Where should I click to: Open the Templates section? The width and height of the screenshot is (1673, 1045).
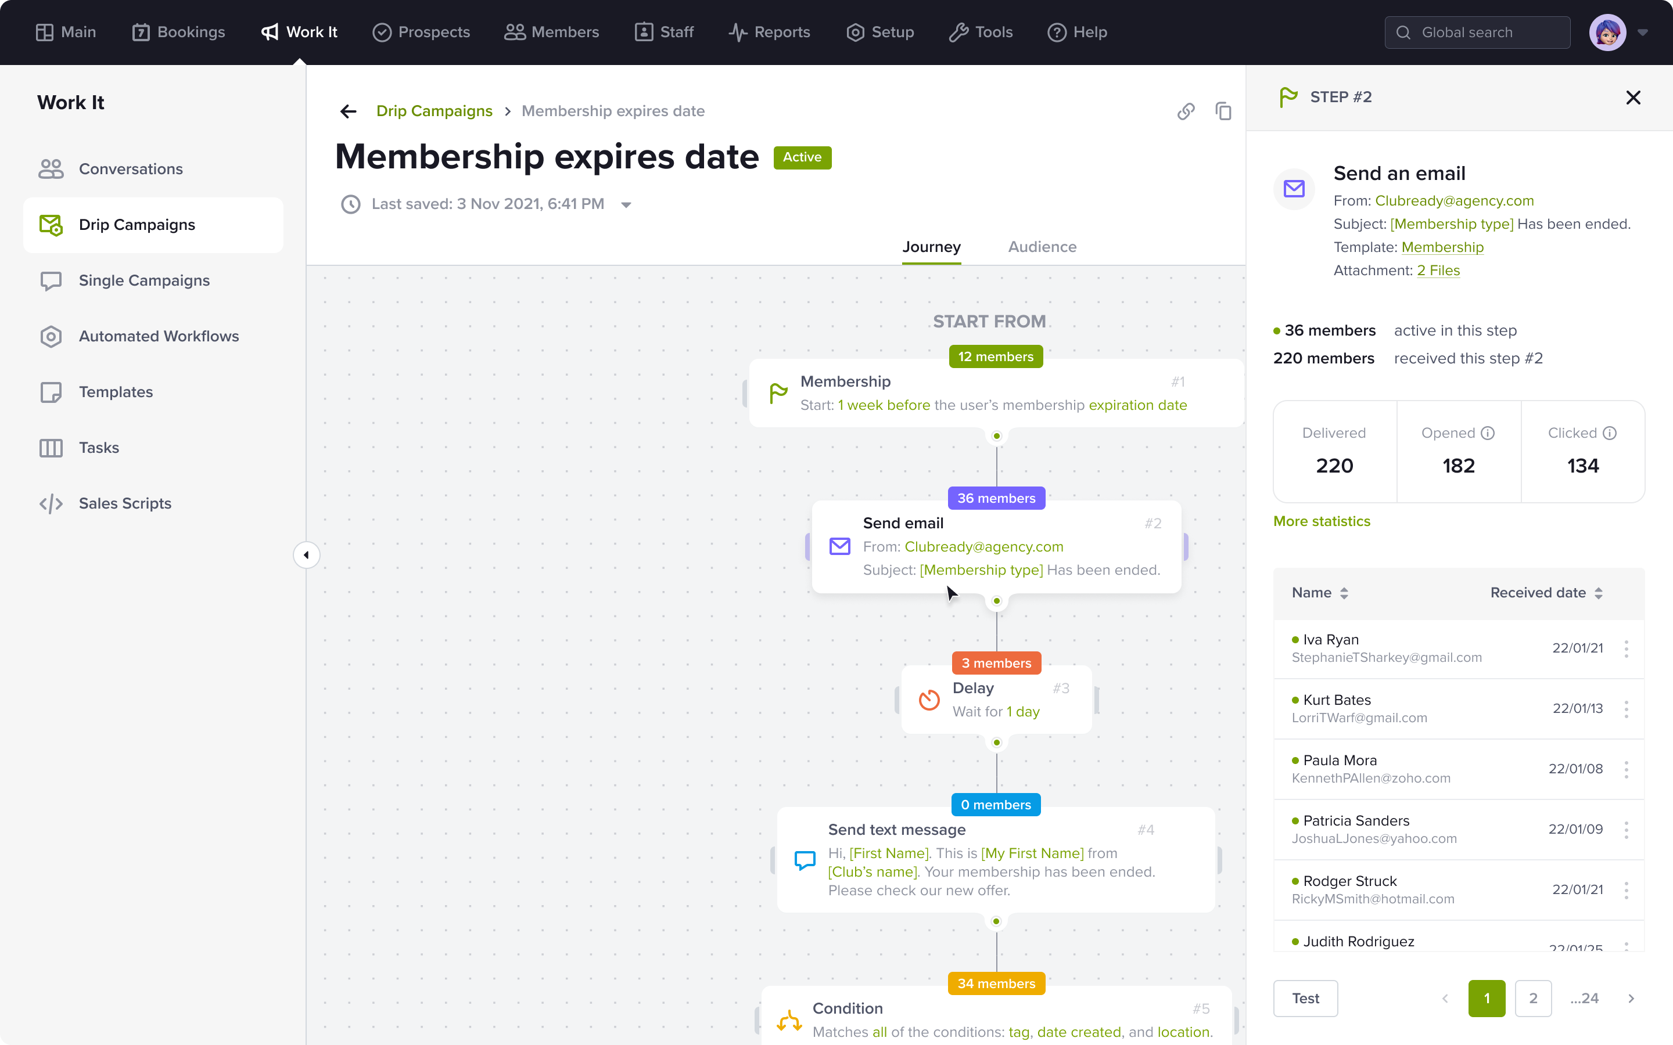116,392
